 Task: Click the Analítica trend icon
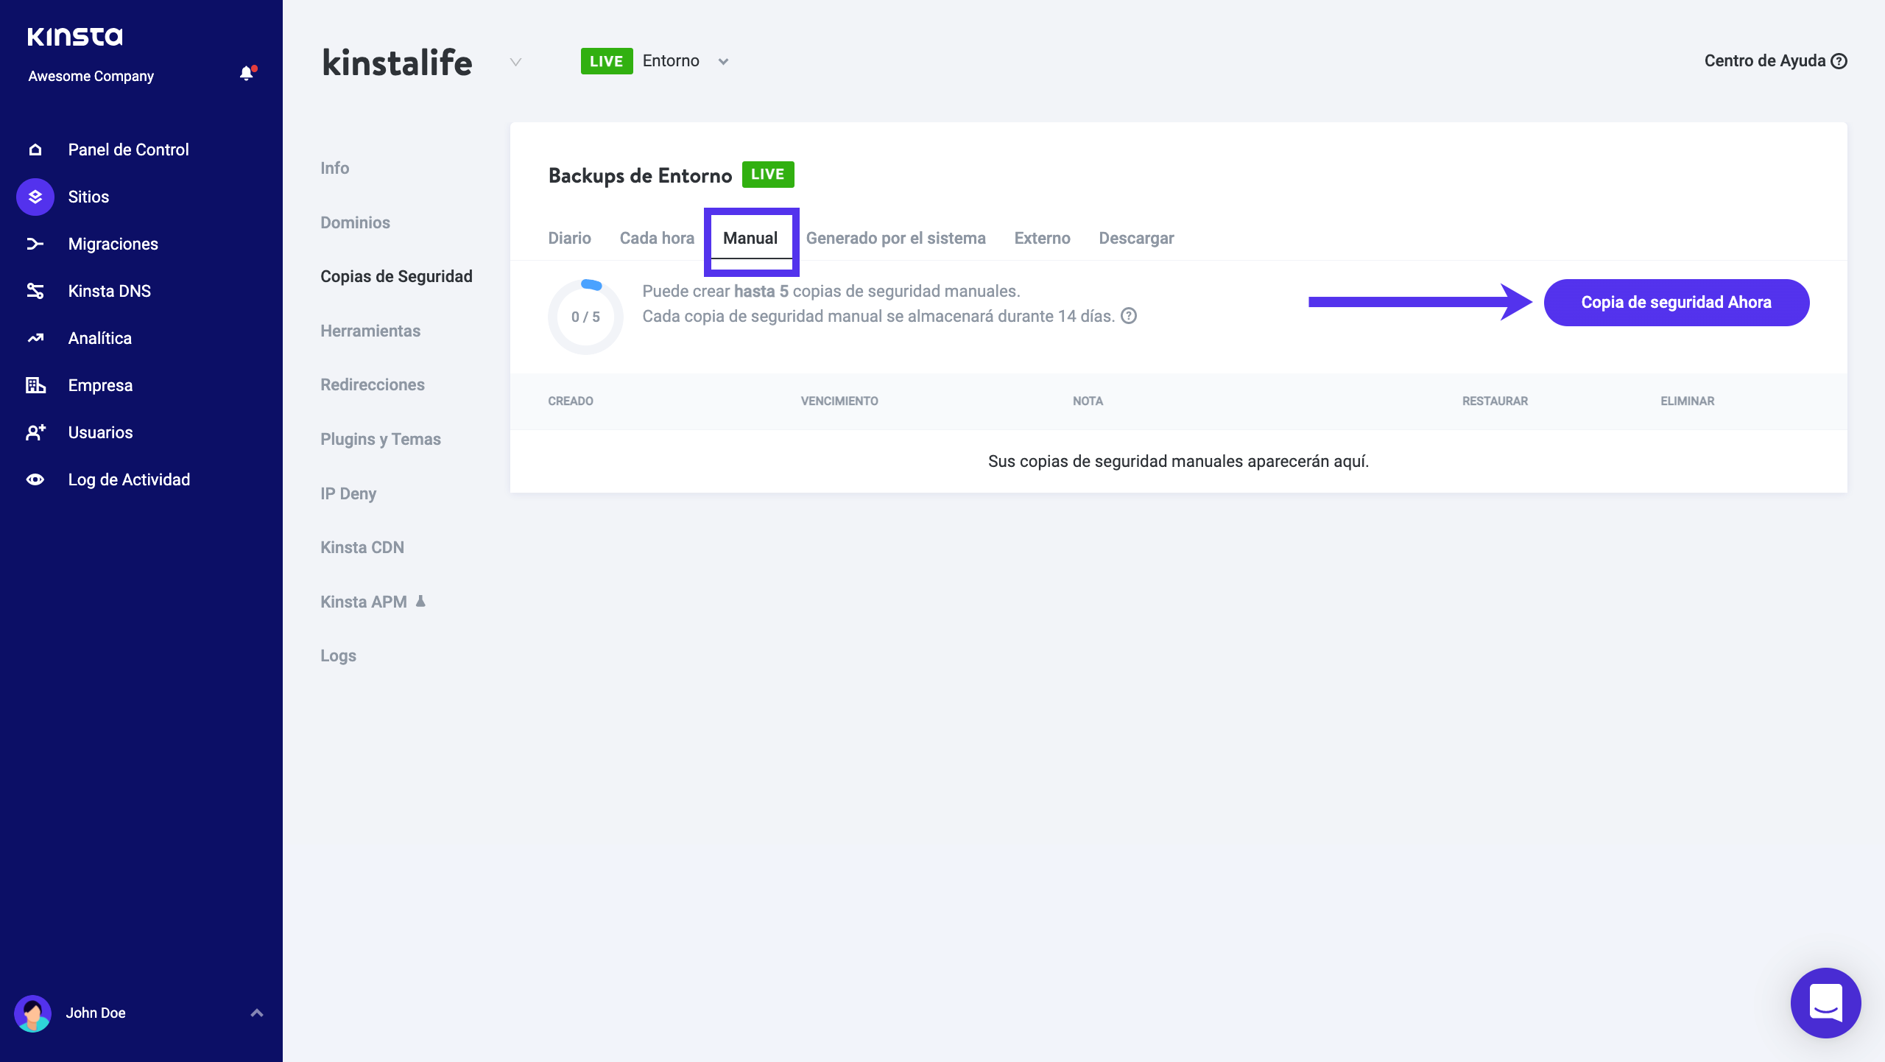tap(35, 339)
